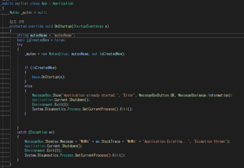The image size is (244, 168).
Task: Click 'ex.Message' in the catch MessageBox
Action: pyautogui.click(x=64, y=141)
